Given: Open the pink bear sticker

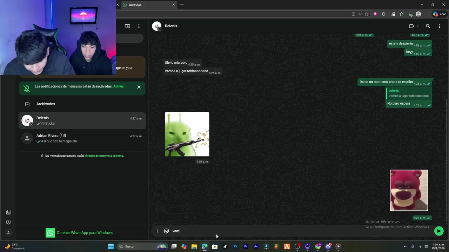Looking at the screenshot, I should (x=409, y=190).
